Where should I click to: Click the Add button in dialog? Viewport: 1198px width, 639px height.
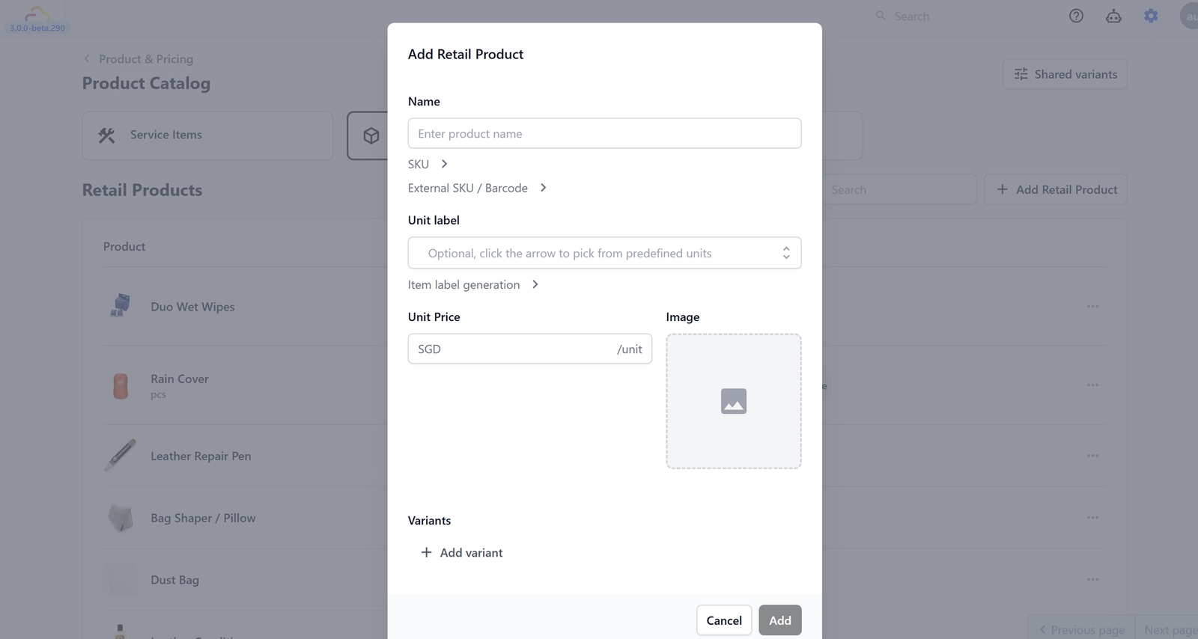point(780,620)
